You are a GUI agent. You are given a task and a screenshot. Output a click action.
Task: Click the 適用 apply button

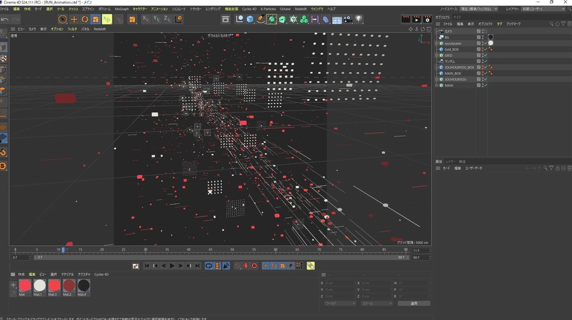point(414,304)
